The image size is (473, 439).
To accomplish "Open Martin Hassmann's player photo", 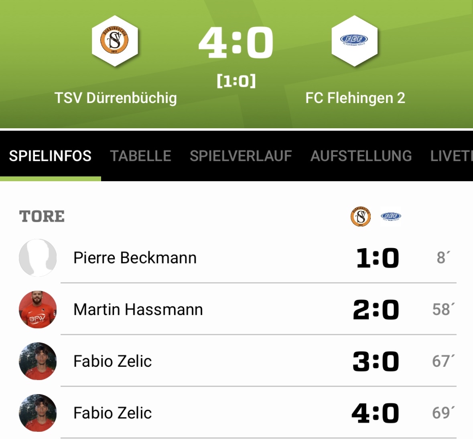I will (x=38, y=310).
